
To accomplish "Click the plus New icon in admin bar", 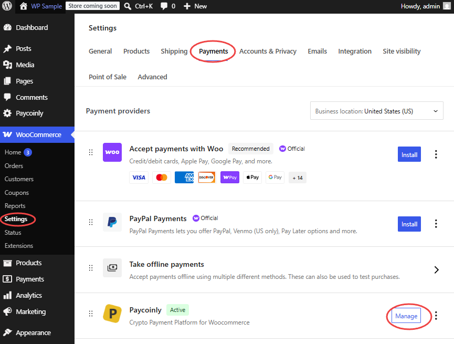I will [187, 6].
